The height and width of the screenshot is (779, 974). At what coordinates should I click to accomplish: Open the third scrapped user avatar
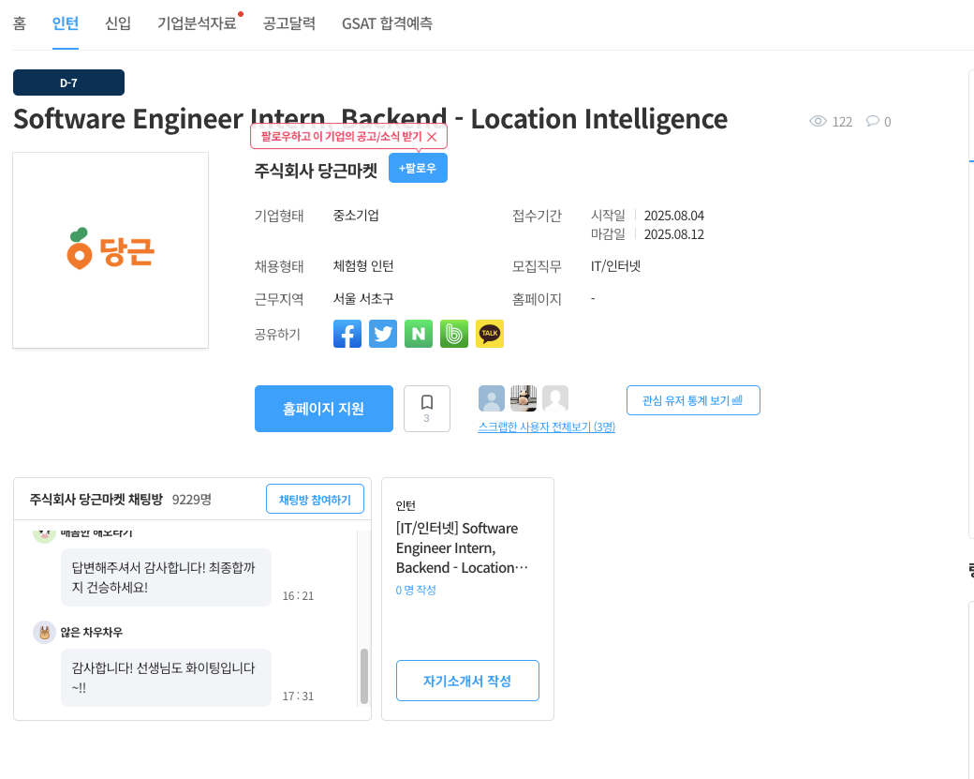pos(555,398)
